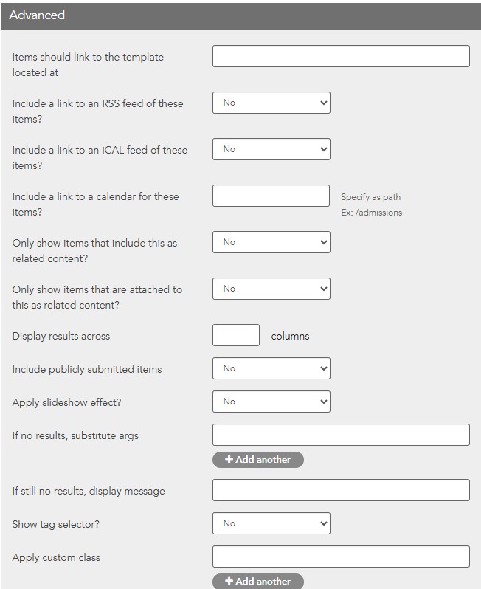Viewport: 481px width, 589px height.
Task: Click the plus icon under custom class
Action: (229, 582)
